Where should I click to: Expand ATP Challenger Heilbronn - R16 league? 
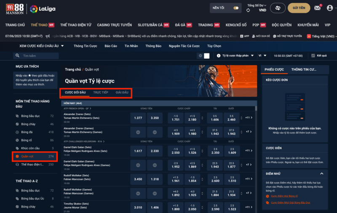(x=84, y=142)
